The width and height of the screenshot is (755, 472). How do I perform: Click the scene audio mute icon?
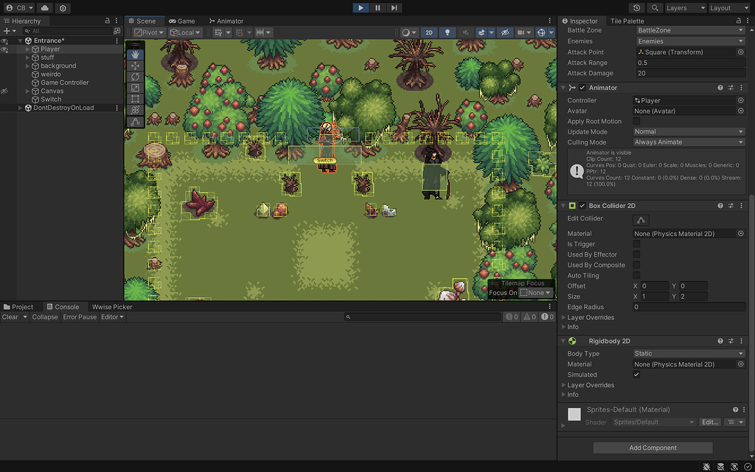pyautogui.click(x=465, y=32)
